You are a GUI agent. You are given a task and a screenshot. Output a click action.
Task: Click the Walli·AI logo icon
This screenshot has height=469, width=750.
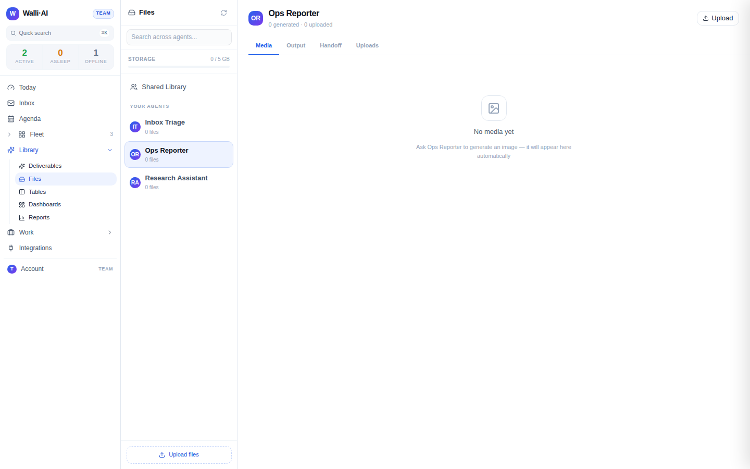pyautogui.click(x=12, y=14)
